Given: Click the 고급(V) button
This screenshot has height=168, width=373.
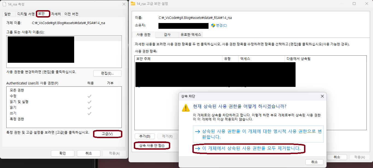Looking at the screenshot, I should click(107, 134).
